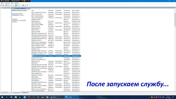This screenshot has height=99, width=176.
Task: Select the EasyAntiCheat service
Action: 56,32
